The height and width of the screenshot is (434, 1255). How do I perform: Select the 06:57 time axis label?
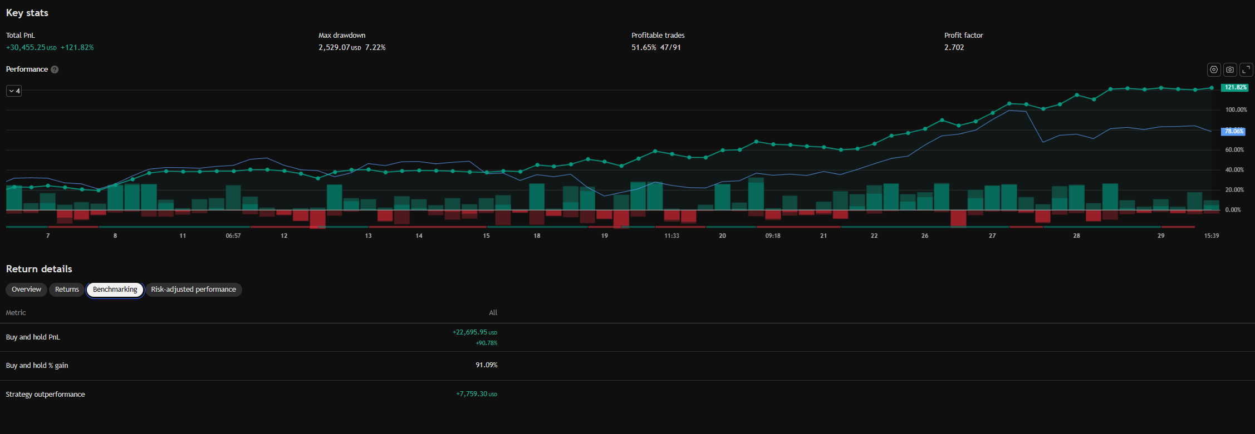[233, 236]
